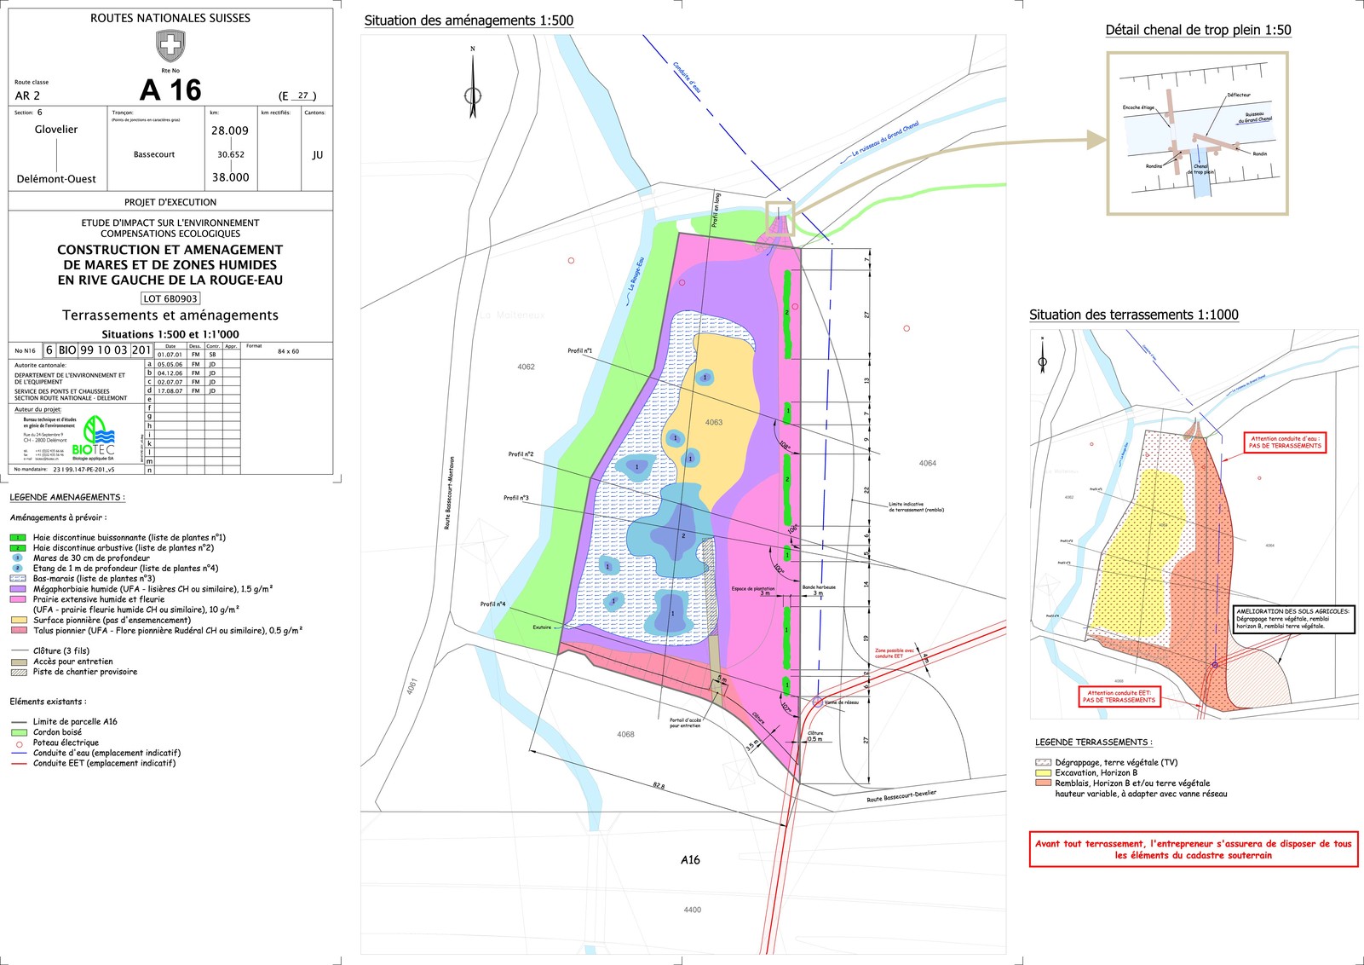Click the BIOTEC company logo

[93, 437]
